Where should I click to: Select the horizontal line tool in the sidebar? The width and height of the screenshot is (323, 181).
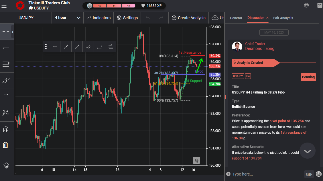coord(6,48)
